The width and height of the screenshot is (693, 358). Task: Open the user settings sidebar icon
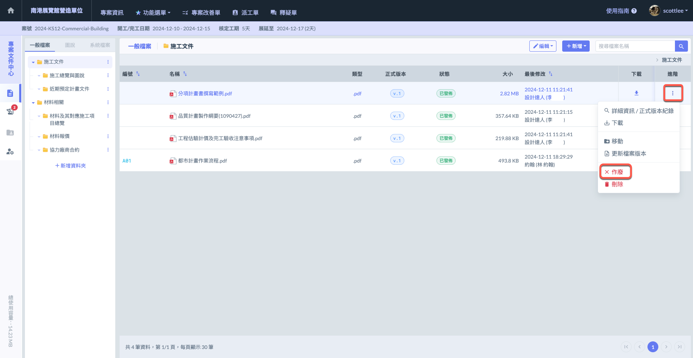pyautogui.click(x=10, y=152)
